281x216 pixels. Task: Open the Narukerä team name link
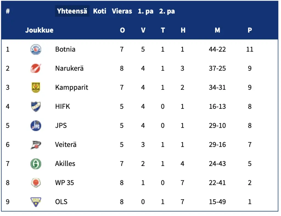pyautogui.click(x=69, y=68)
